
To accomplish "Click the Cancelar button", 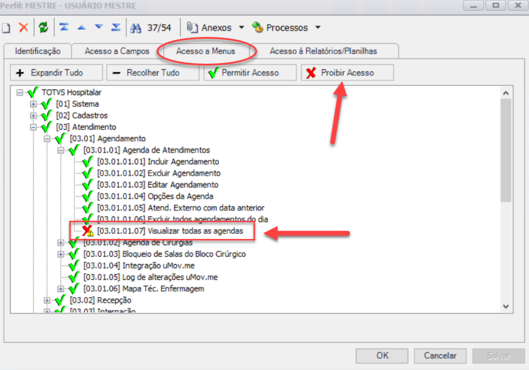I will (440, 356).
